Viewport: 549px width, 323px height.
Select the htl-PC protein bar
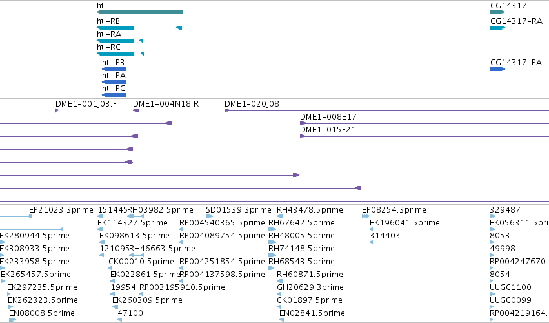(x=114, y=95)
